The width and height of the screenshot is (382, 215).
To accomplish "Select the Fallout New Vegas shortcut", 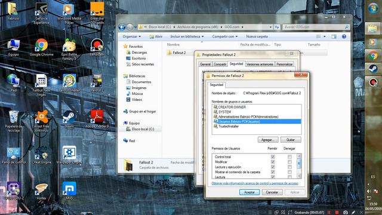I will (x=41, y=85).
